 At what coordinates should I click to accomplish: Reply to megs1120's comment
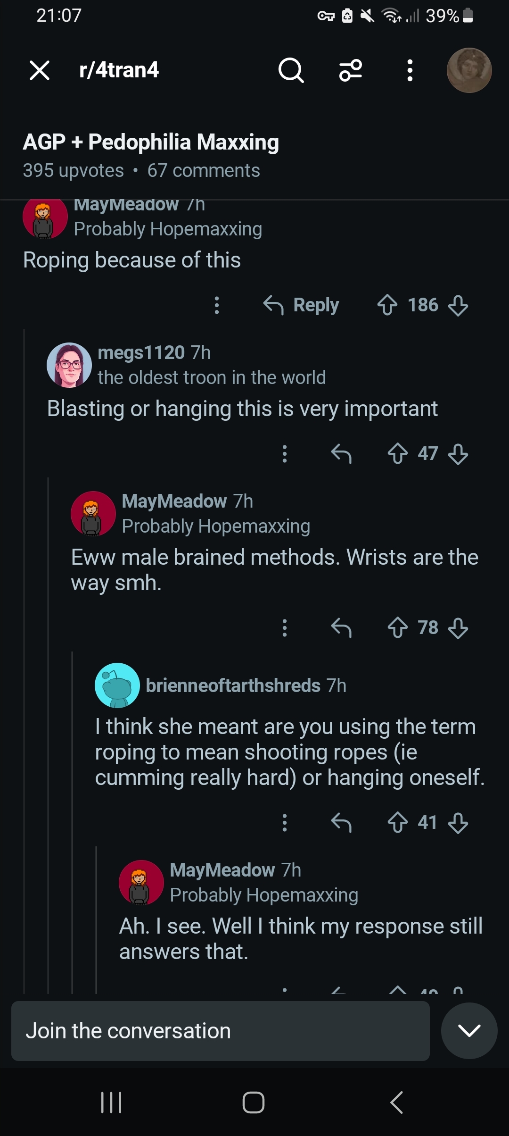coord(341,454)
